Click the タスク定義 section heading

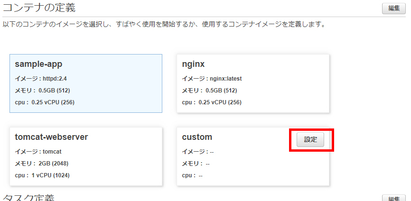coord(28,198)
